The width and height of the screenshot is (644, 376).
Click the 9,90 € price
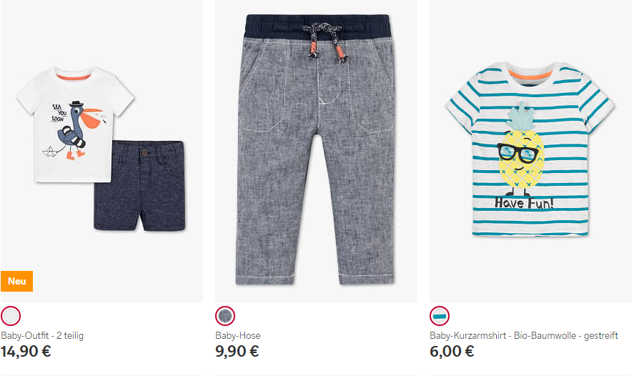pos(237,352)
